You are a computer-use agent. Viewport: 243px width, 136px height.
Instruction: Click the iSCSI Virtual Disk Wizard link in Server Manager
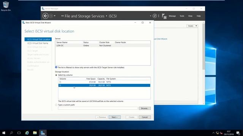161,39
